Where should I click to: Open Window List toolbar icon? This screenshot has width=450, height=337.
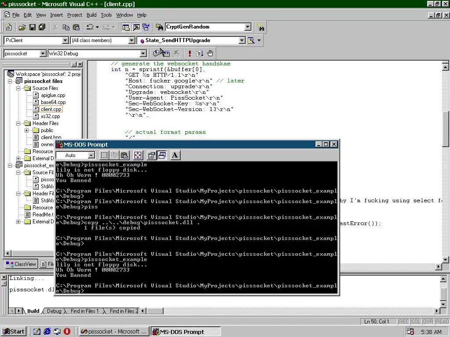click(x=146, y=27)
